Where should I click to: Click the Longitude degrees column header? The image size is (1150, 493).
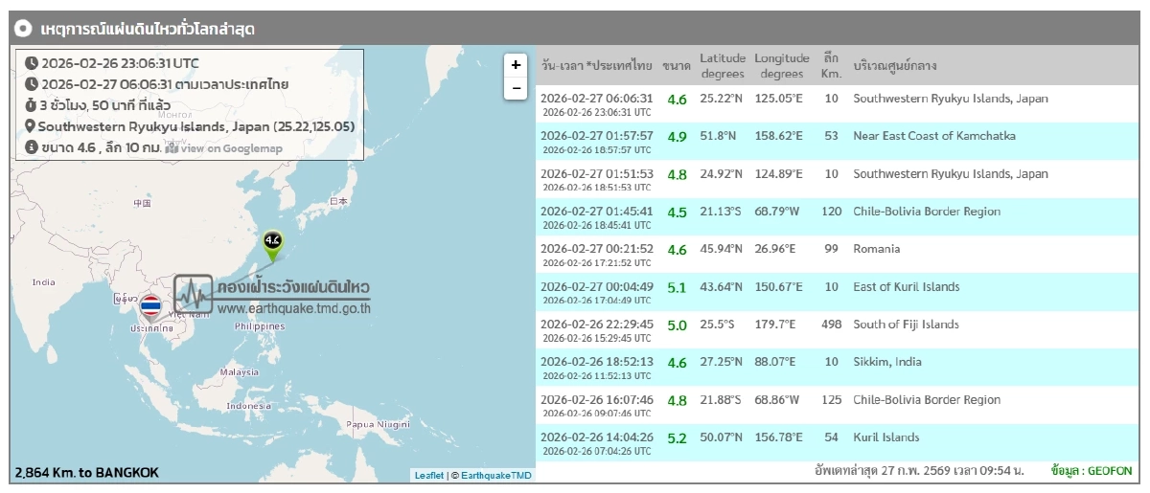[782, 66]
